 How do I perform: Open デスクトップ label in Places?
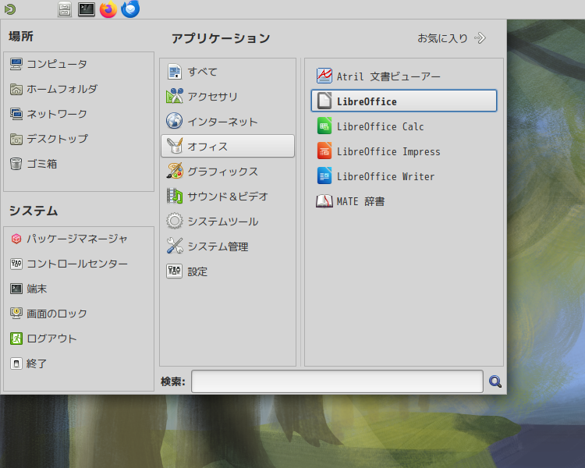click(x=57, y=139)
